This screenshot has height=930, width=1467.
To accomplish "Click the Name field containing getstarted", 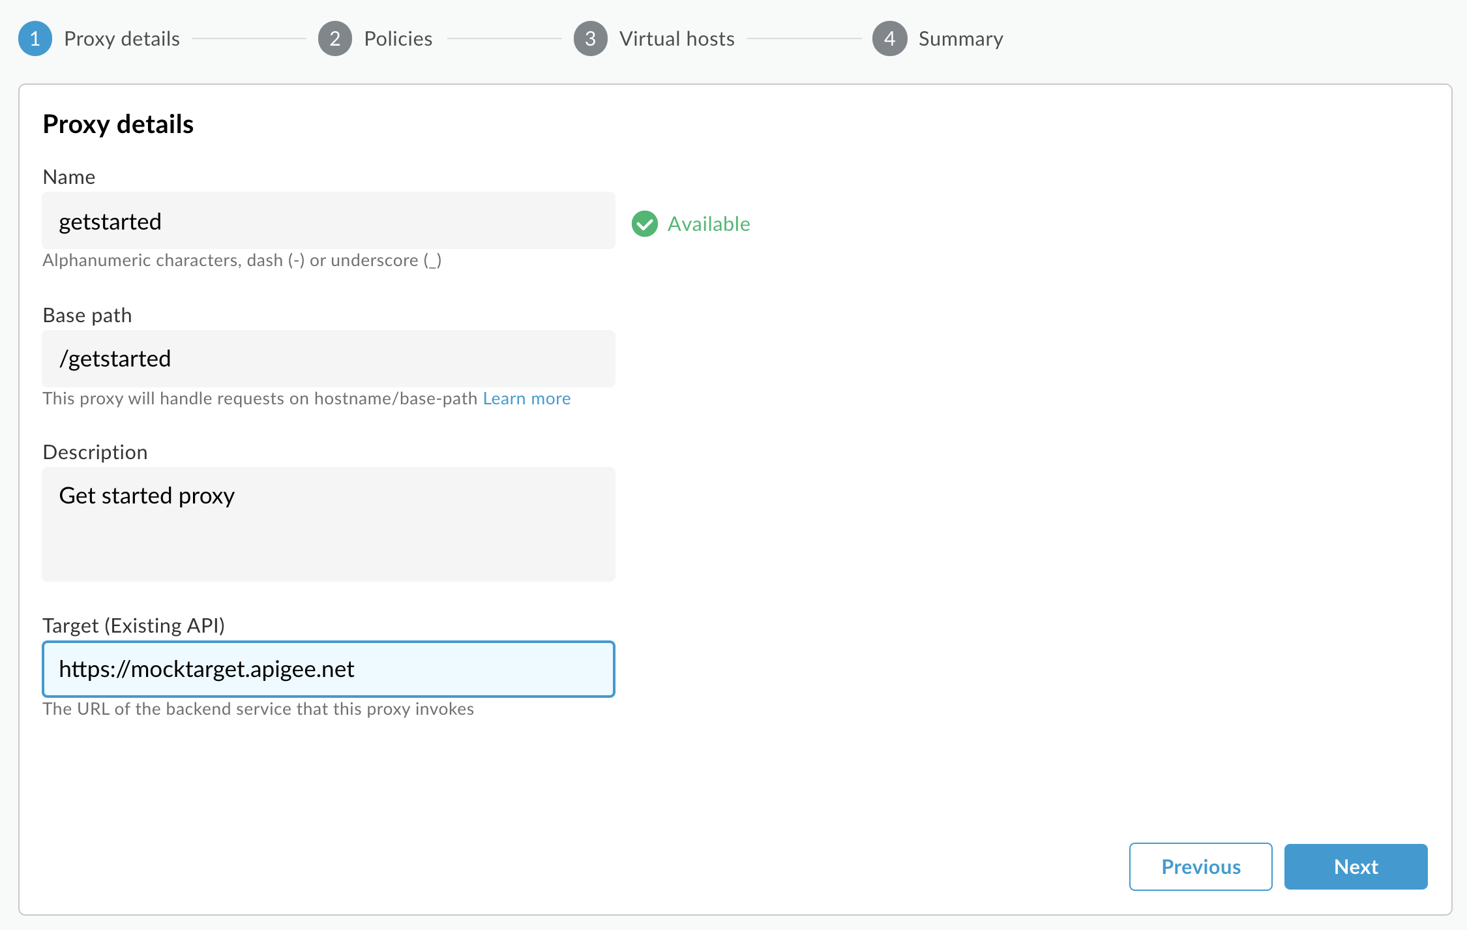I will point(329,221).
